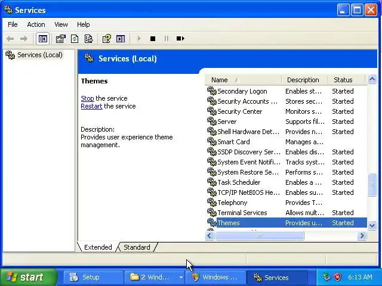Select the Shell Hardware Det... service row
This screenshot has height=286, width=382.
coord(286,132)
